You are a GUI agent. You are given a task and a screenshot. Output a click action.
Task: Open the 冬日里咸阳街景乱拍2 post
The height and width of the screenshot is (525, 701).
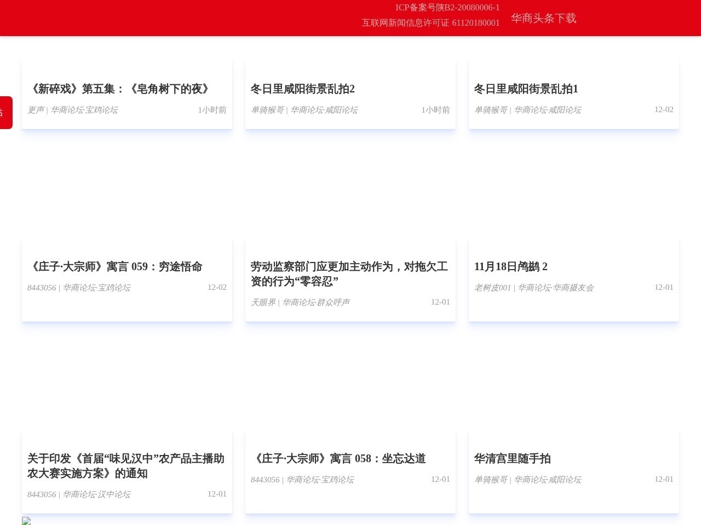303,89
